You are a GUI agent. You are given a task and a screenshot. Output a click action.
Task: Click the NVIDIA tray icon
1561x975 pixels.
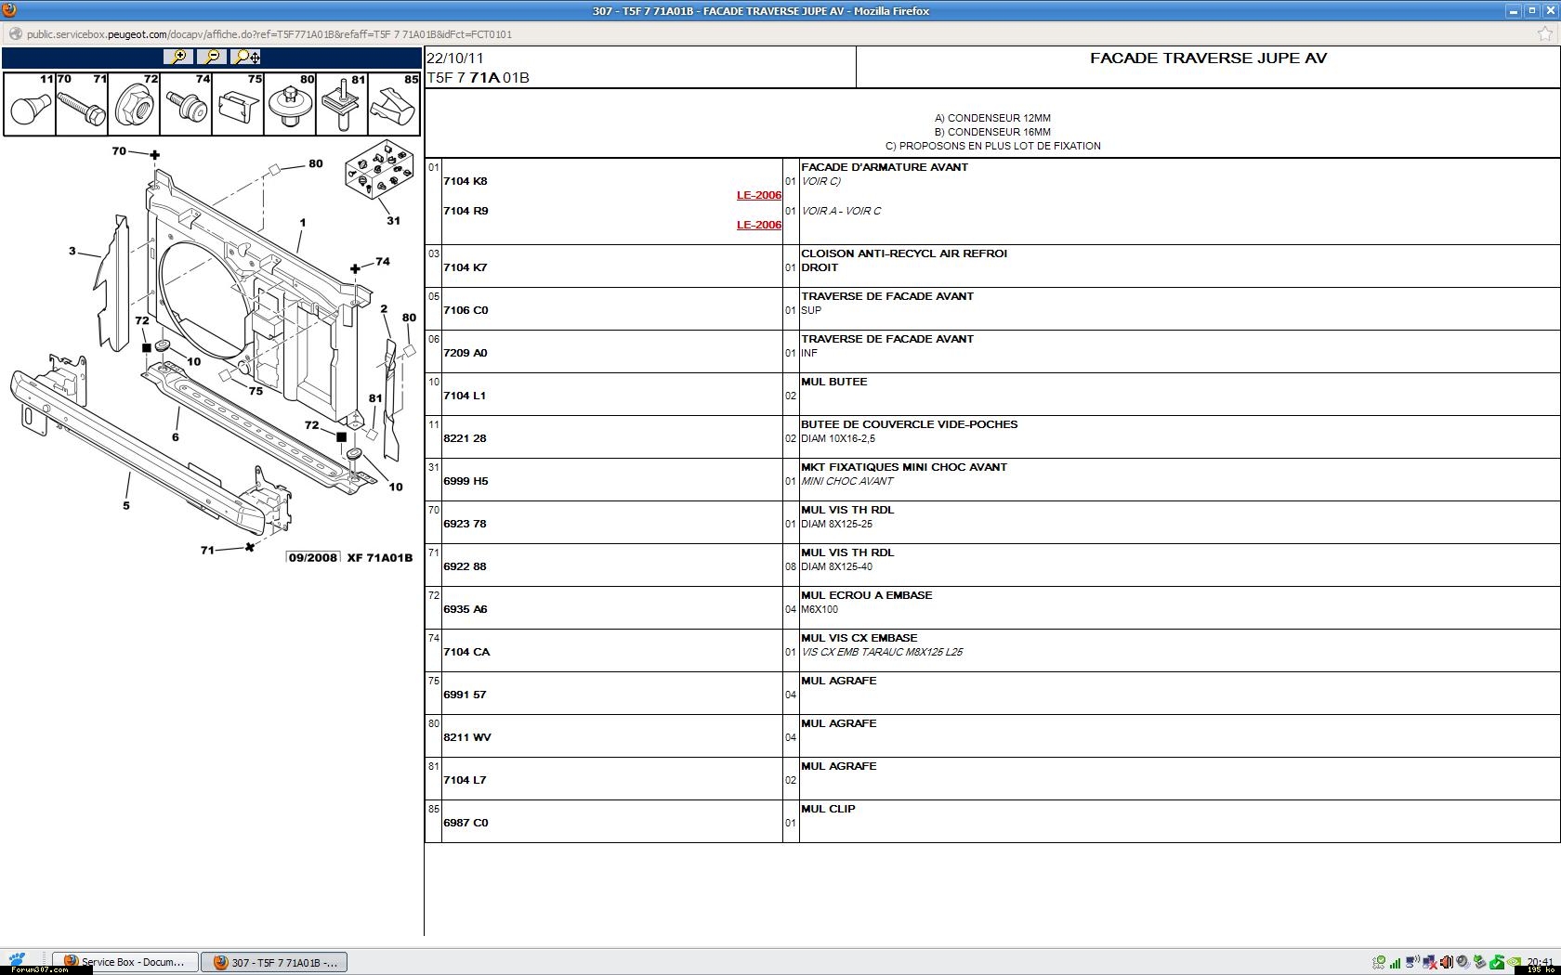coord(1515,962)
